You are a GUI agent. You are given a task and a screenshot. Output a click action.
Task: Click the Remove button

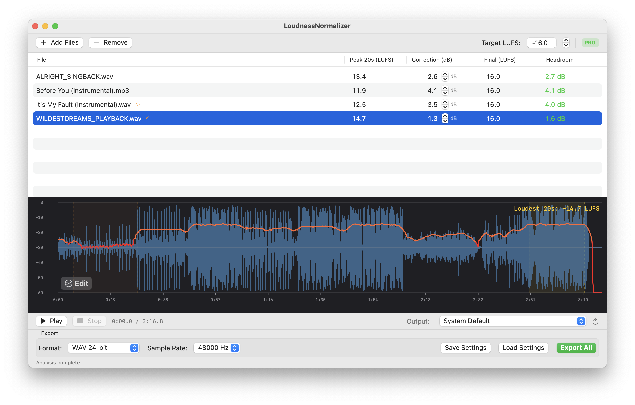click(x=110, y=42)
